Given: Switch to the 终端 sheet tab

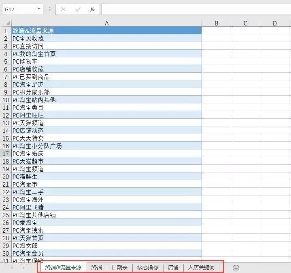Looking at the screenshot, I should click(97, 267).
